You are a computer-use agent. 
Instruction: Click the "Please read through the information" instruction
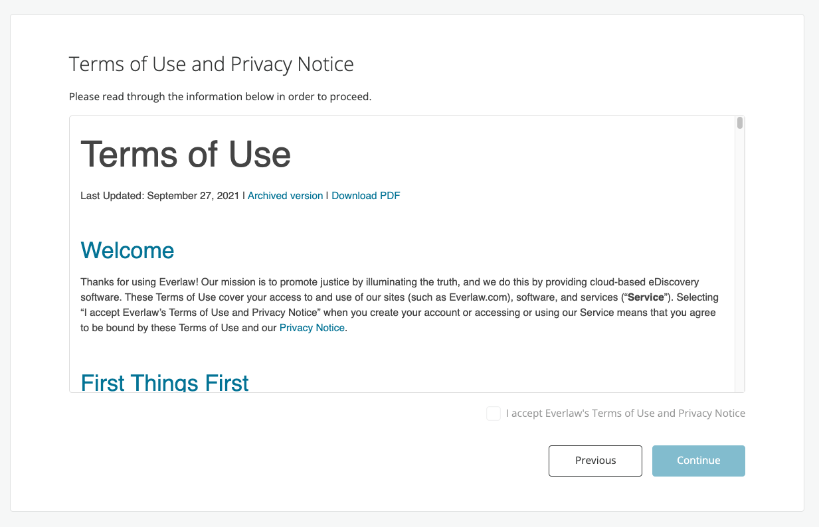point(220,97)
